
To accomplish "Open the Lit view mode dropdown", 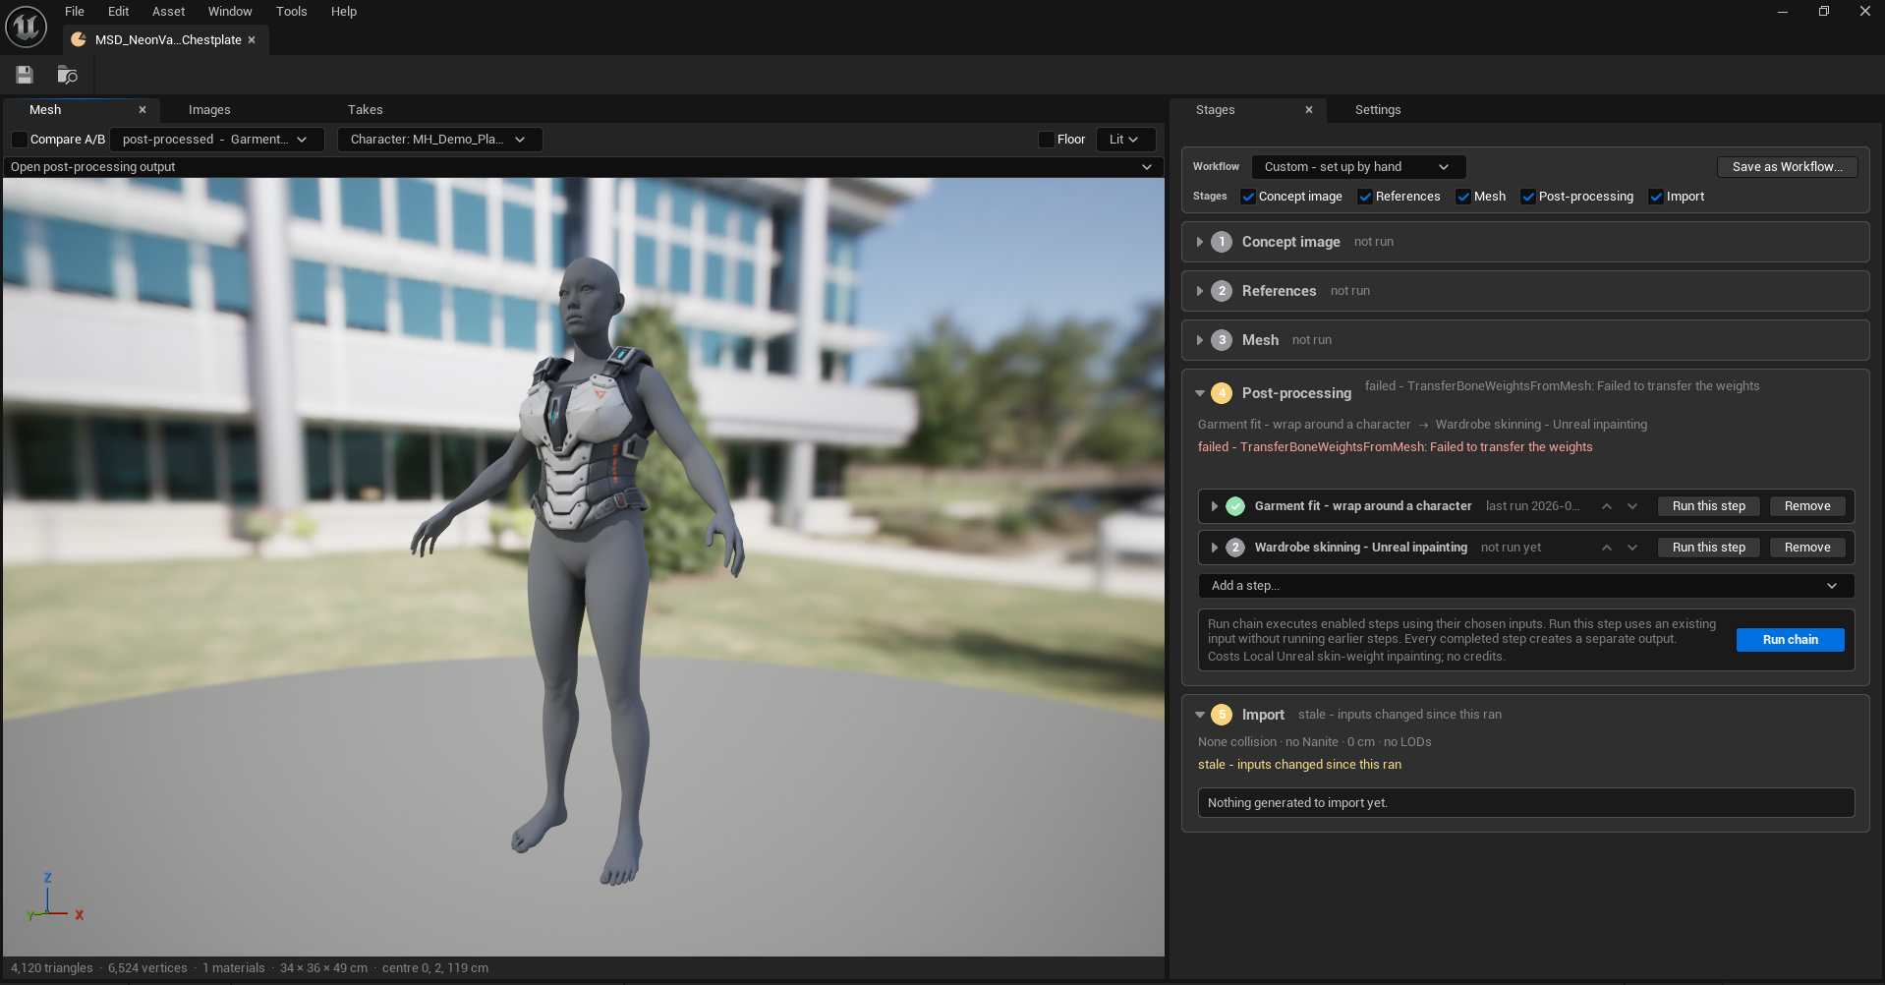I will (x=1125, y=140).
